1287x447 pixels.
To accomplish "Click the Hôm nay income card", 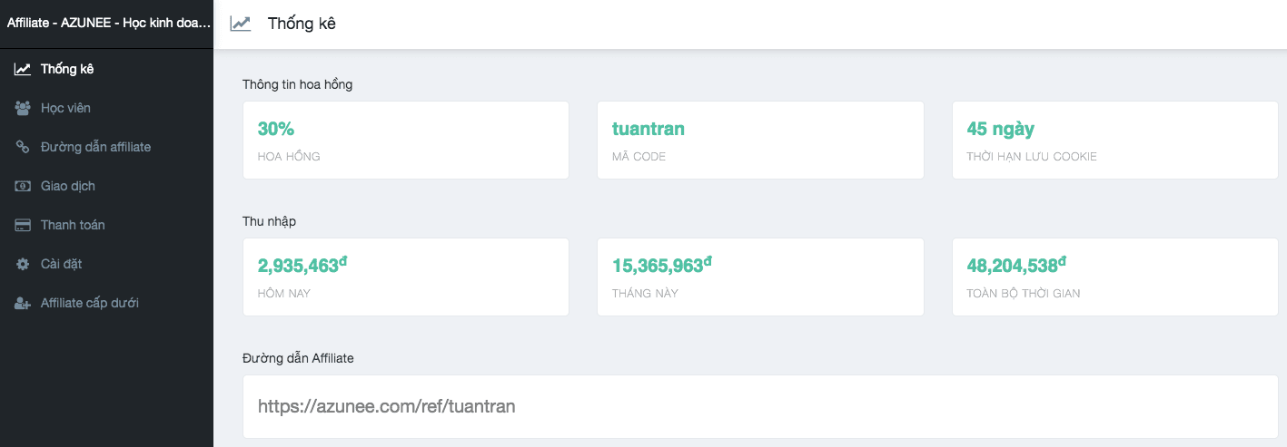I will click(406, 277).
